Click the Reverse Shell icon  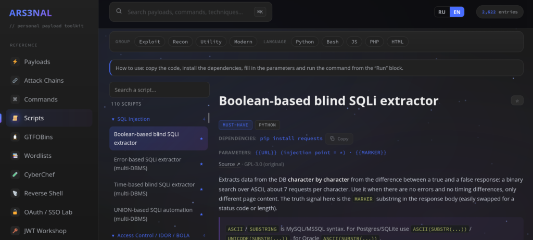[x=15, y=193]
